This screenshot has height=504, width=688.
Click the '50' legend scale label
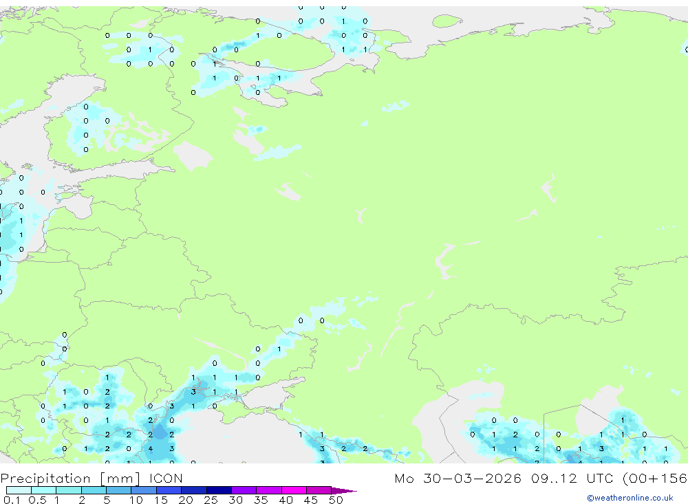tap(336, 500)
